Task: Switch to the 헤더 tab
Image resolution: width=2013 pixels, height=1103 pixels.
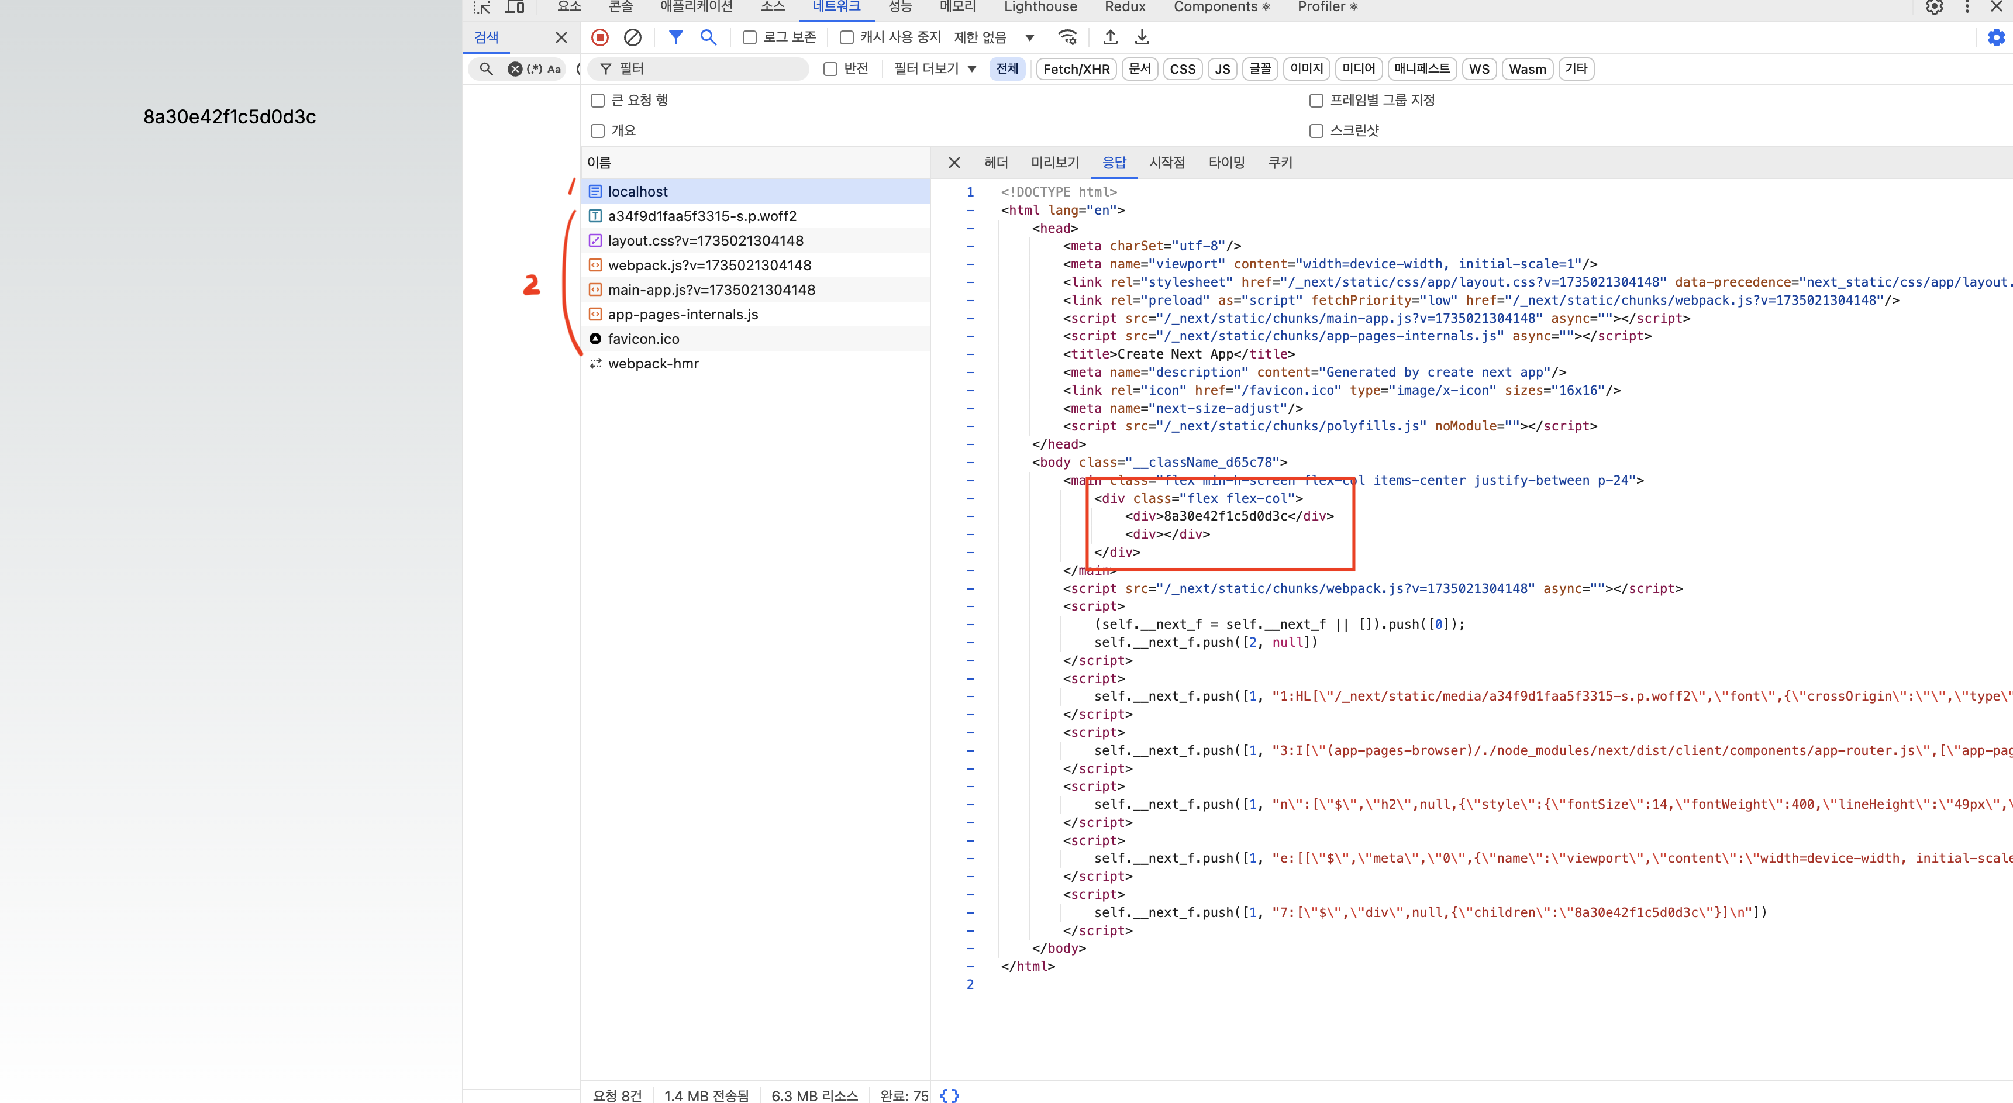Action: 995,163
